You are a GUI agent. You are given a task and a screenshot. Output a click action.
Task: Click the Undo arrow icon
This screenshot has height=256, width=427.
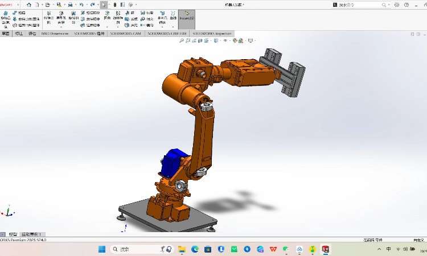[82, 5]
